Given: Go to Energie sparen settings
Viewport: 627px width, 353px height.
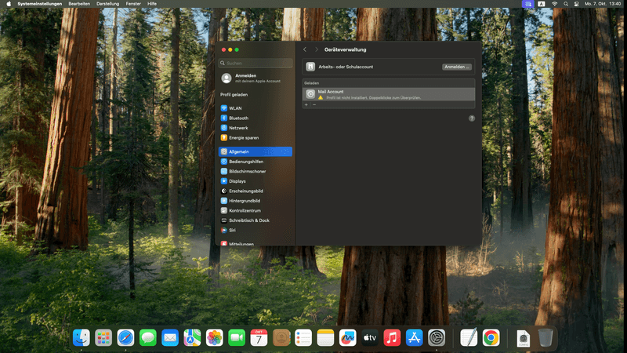Looking at the screenshot, I should point(243,137).
